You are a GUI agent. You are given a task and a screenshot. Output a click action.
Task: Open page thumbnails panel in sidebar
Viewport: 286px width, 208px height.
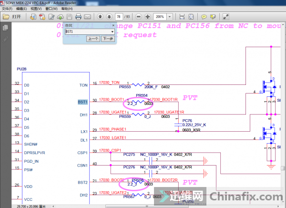(5, 28)
